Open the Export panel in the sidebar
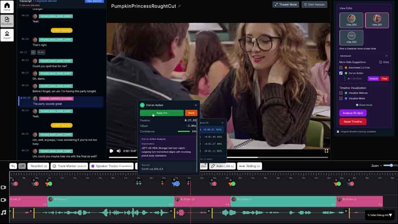Image resolution: width=398 pixels, height=224 pixels. [x=7, y=35]
